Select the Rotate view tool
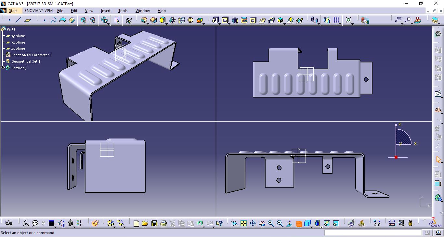This screenshot has width=444, height=237. [262, 223]
